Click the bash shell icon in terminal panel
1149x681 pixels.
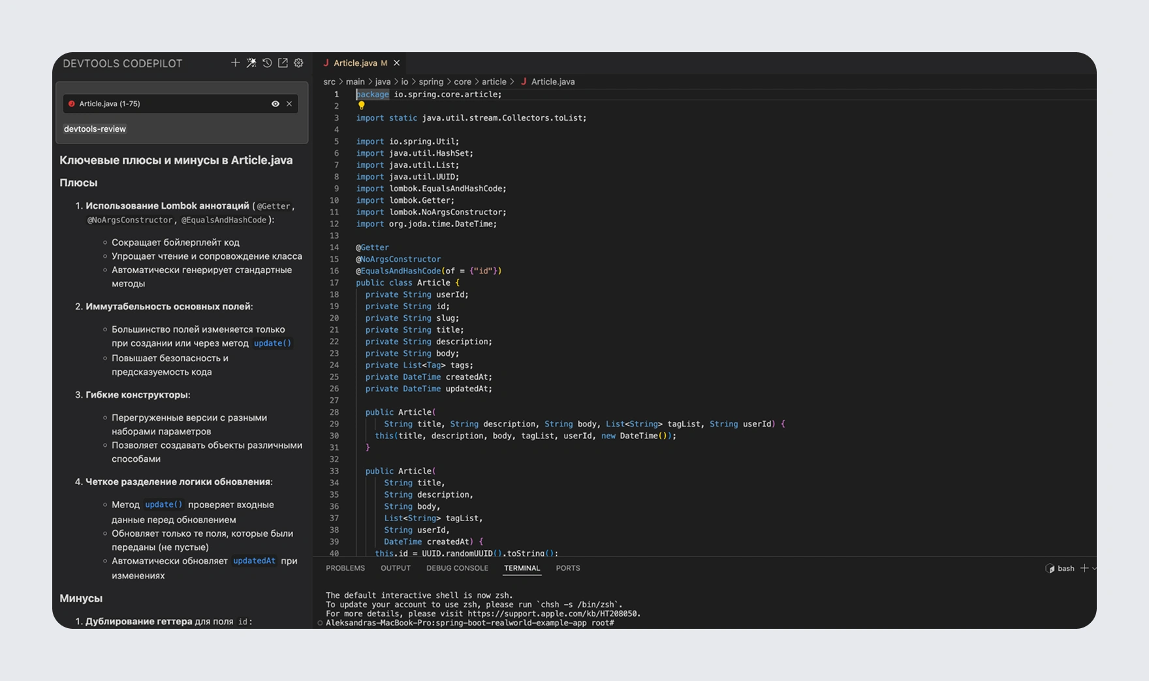pos(1050,568)
